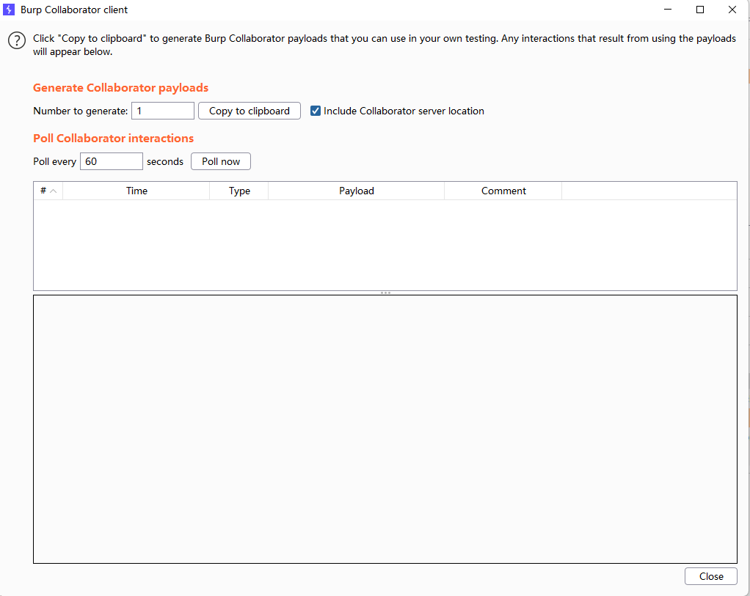Viewport: 750px width, 596px height.
Task: Sort interactions by Time column header
Action: pos(136,191)
